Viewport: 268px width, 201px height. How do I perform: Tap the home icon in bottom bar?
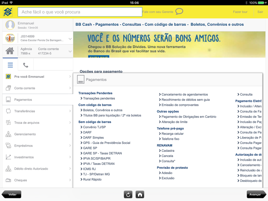(140, 195)
